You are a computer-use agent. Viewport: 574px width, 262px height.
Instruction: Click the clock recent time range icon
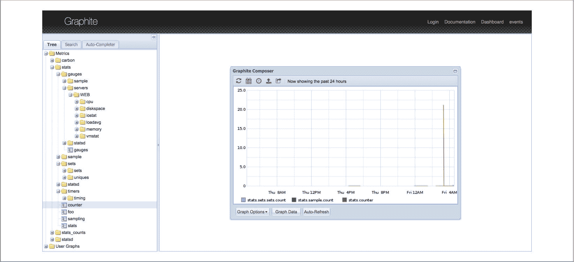(x=259, y=81)
